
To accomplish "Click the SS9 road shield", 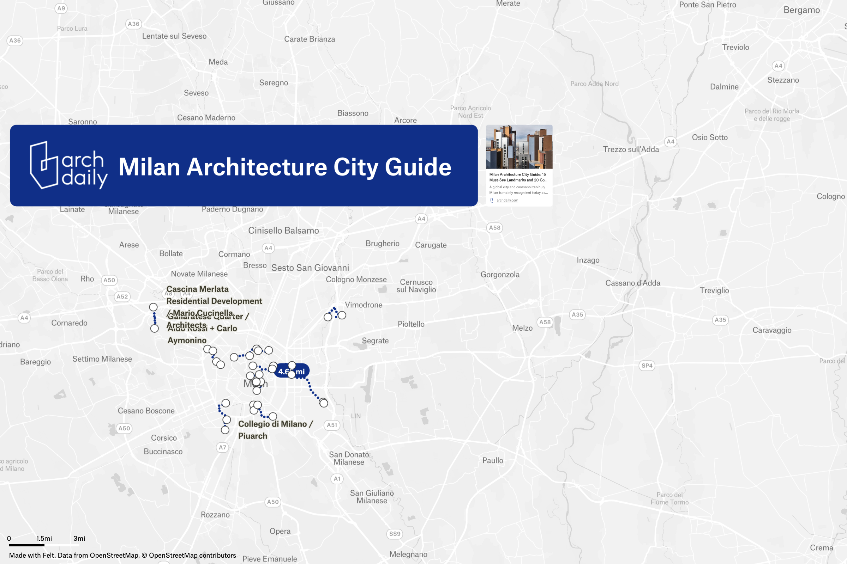I will click(394, 533).
